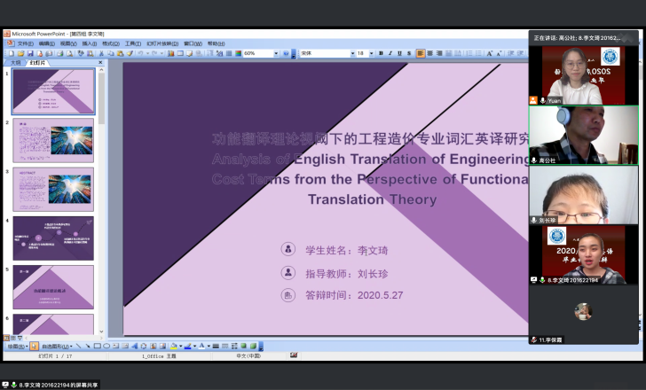Select slide 4 thumbnail in panel
The width and height of the screenshot is (646, 390).
pyautogui.click(x=53, y=238)
